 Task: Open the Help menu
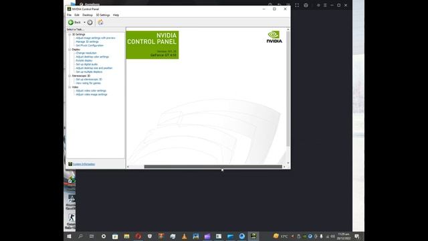tap(116, 15)
